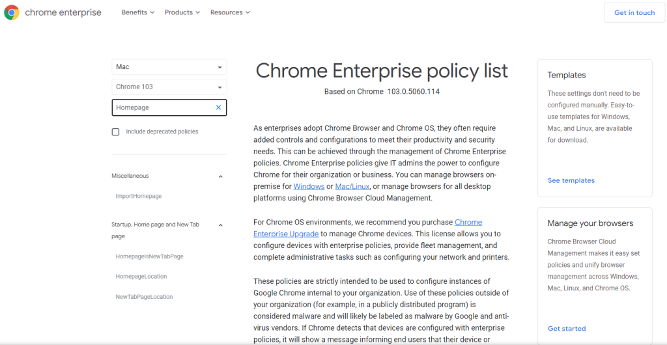Viewport: 667px width, 345px height.
Task: Open the Mac platform dropdown
Action: (169, 67)
